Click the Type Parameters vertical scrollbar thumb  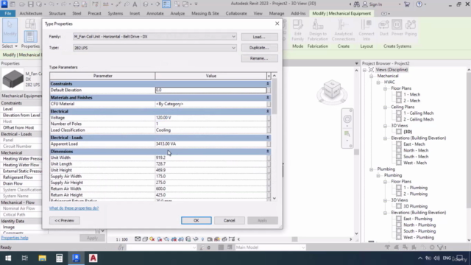coord(275,96)
